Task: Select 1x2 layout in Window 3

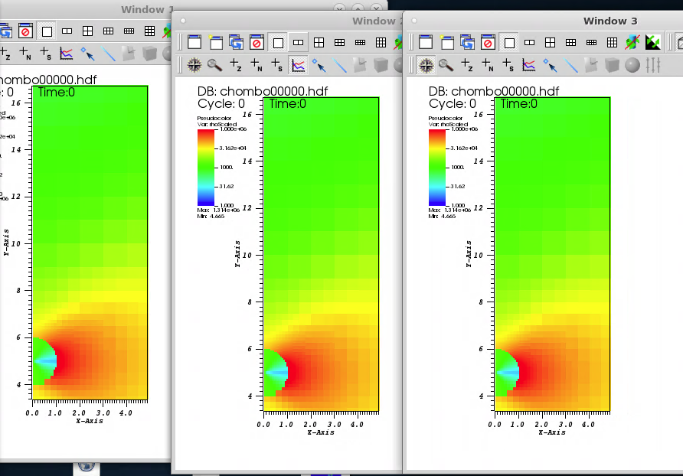Action: 529,42
